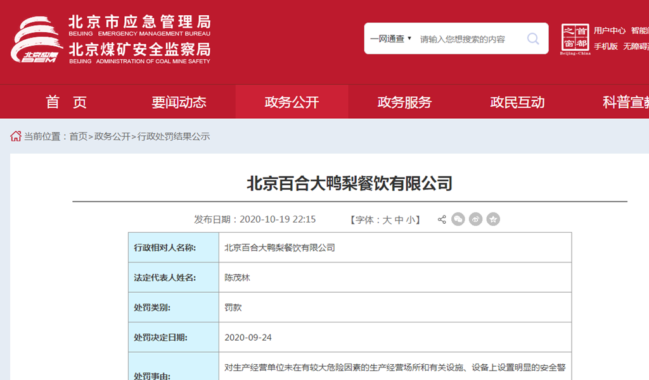
Task: Open the 要闻动态 navigation tab
Action: pos(179,102)
